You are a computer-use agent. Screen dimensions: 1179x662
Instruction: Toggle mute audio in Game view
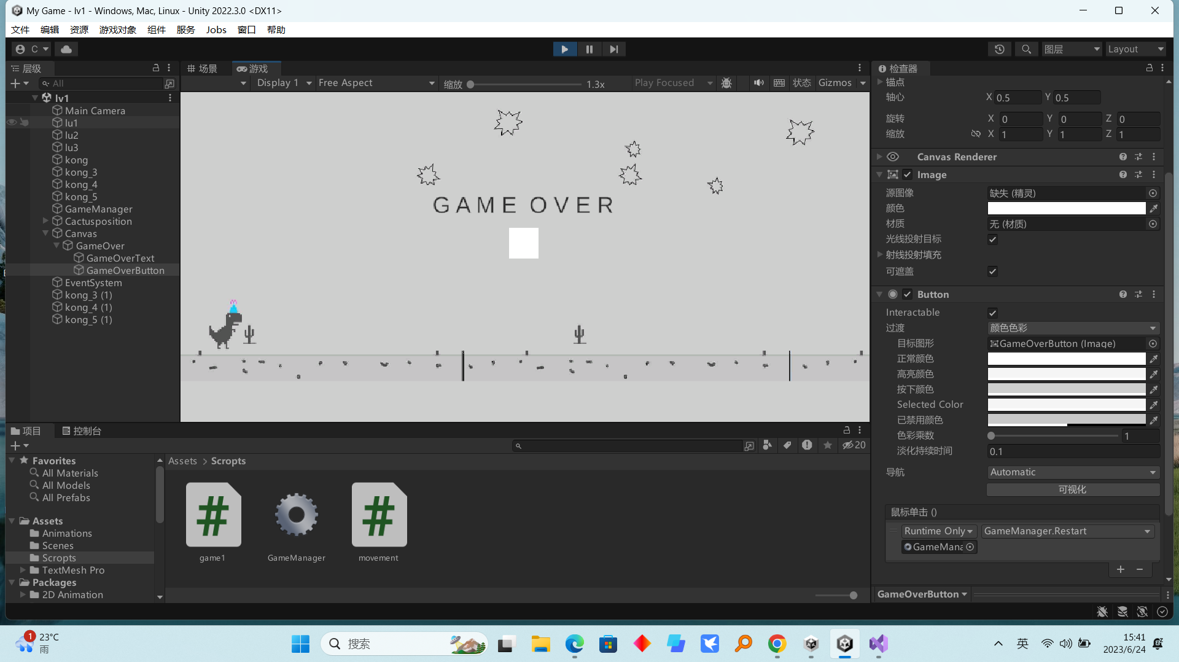(759, 83)
